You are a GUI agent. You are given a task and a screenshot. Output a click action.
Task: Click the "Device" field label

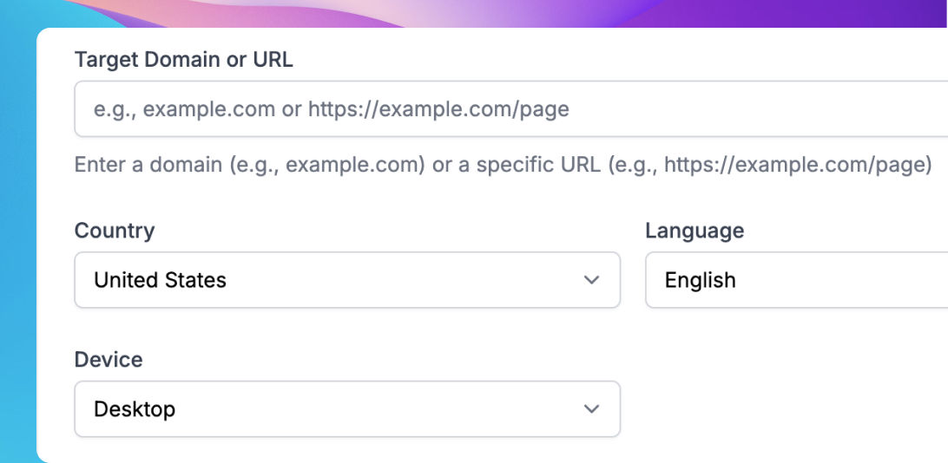(x=109, y=359)
